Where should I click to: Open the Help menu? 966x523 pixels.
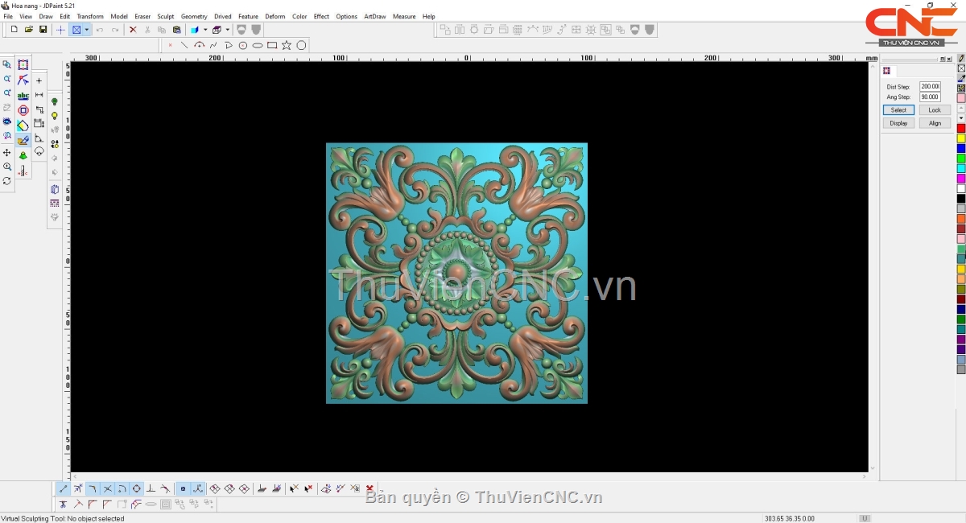pos(429,16)
